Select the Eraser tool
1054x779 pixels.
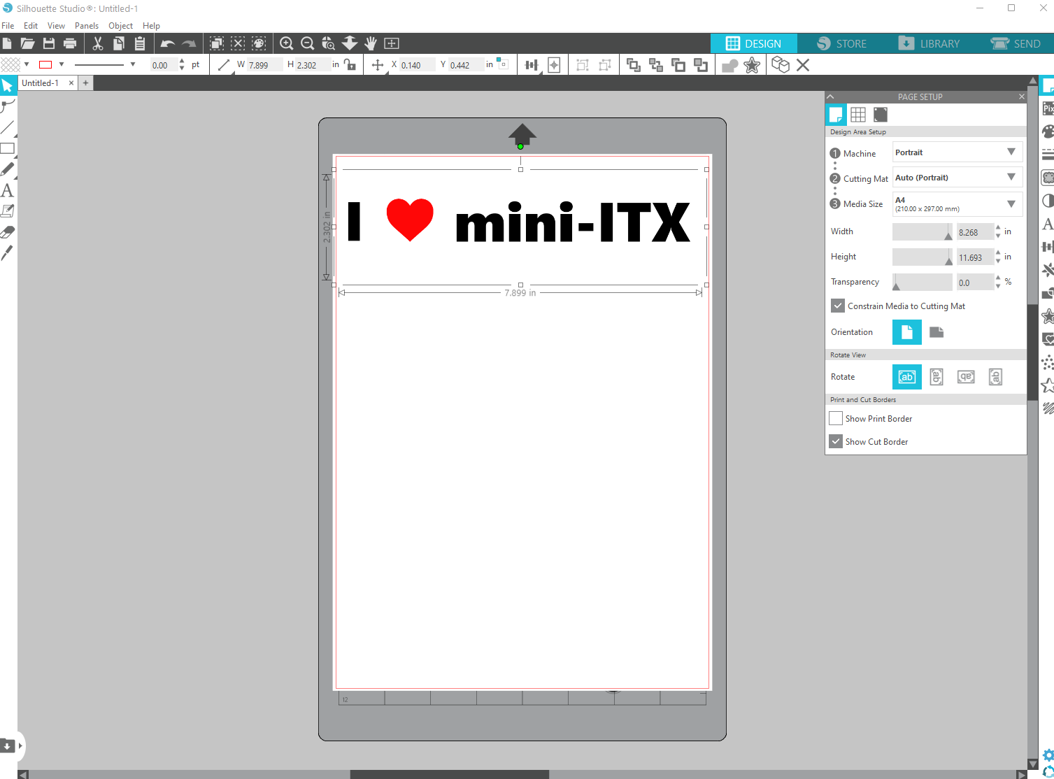tap(7, 231)
